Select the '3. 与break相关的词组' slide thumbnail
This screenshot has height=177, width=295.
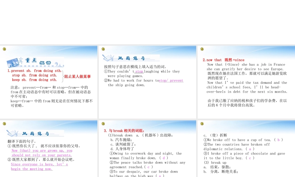tap(147, 149)
